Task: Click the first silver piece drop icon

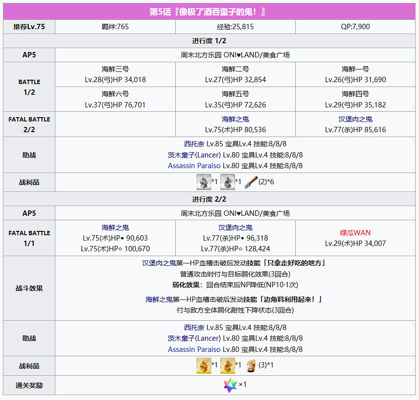Action: [204, 182]
